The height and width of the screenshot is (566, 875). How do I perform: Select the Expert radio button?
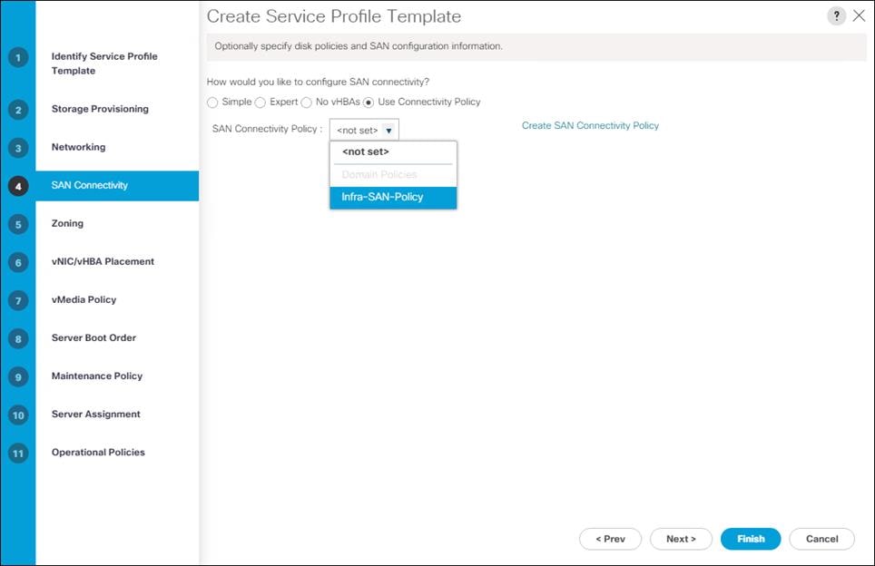pos(261,102)
